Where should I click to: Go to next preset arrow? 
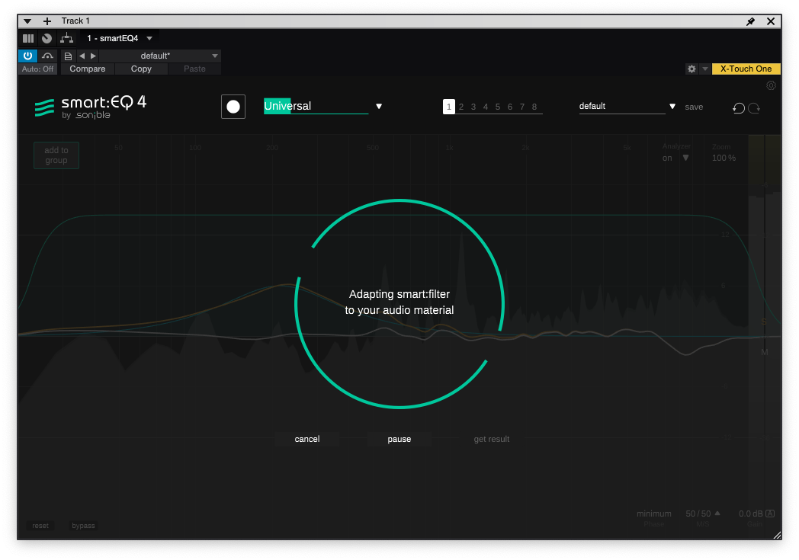point(93,56)
